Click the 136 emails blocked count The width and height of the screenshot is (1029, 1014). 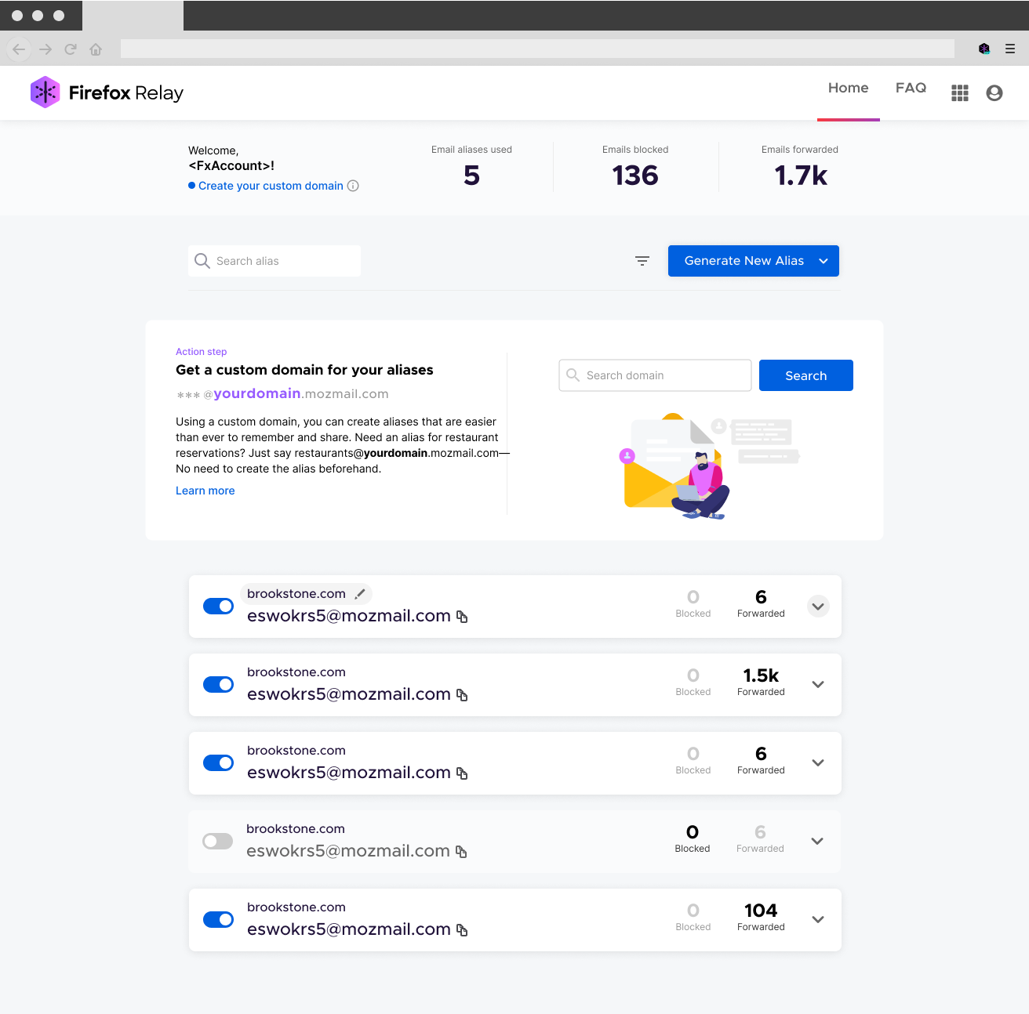635,176
